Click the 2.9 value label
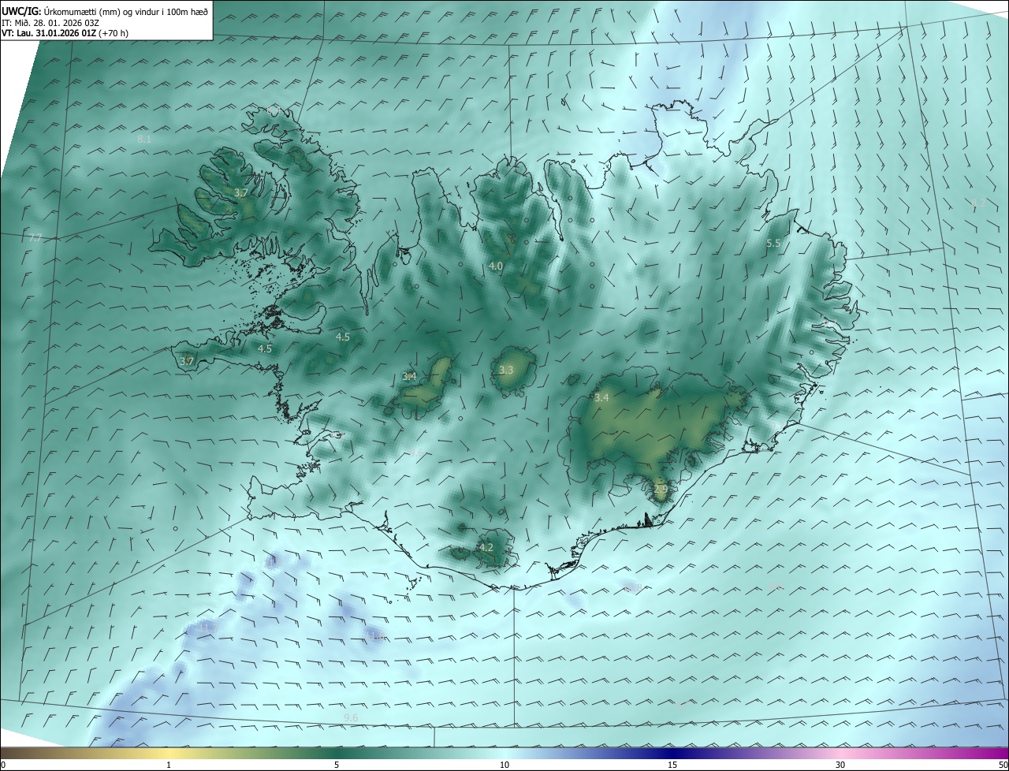This screenshot has width=1009, height=771. [x=661, y=490]
